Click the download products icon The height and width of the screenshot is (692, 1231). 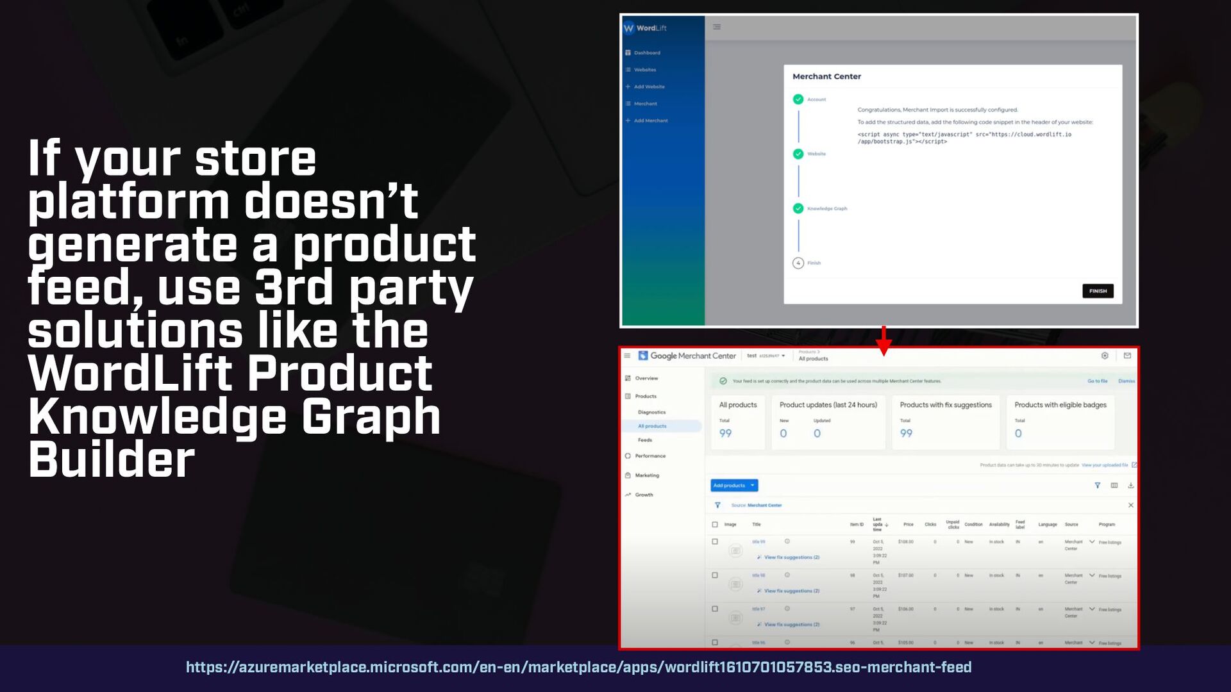(1131, 486)
